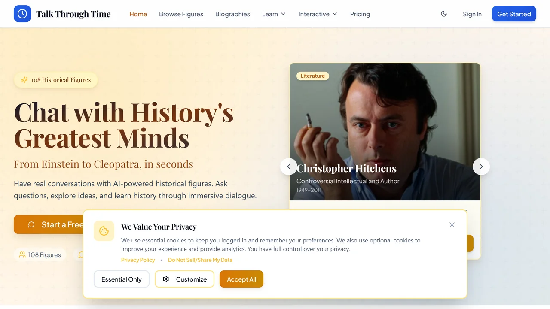Open the Privacy Policy link

pyautogui.click(x=138, y=260)
